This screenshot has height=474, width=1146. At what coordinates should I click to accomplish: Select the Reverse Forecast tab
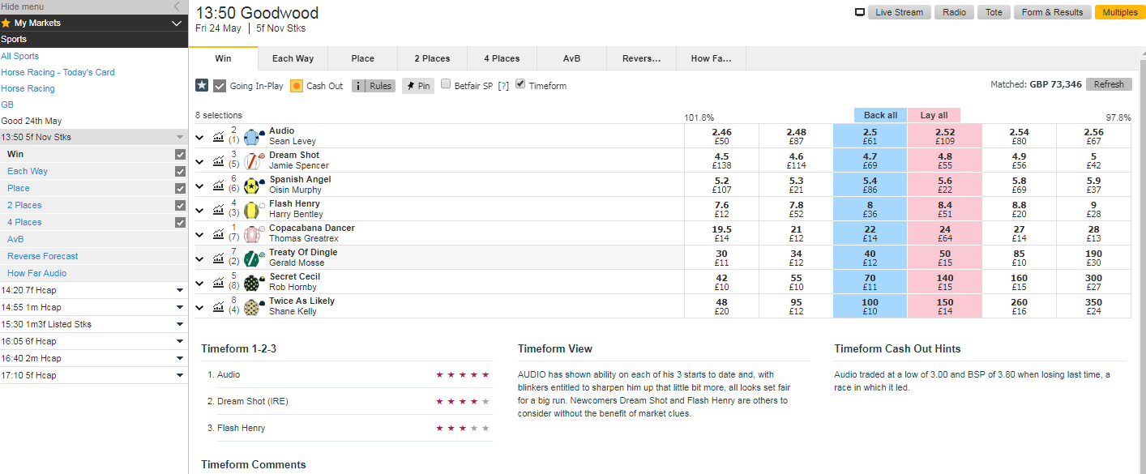tap(641, 58)
